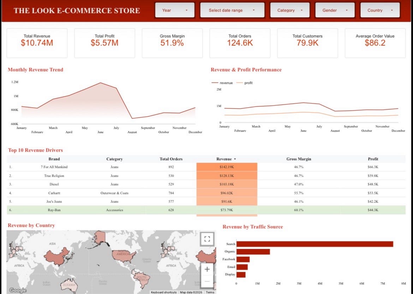Select the True Religion brand cell

(54, 176)
